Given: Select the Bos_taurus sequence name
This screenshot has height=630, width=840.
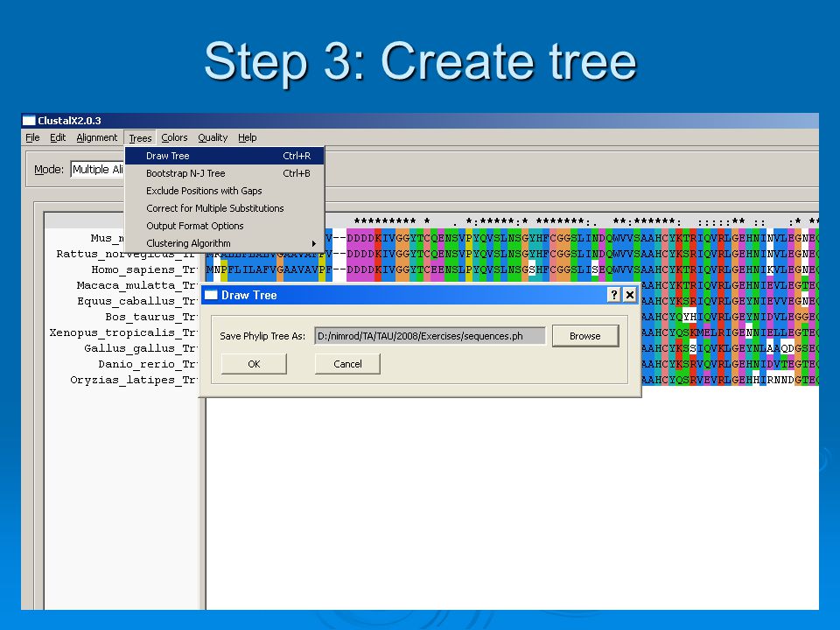Looking at the screenshot, I should point(151,317).
